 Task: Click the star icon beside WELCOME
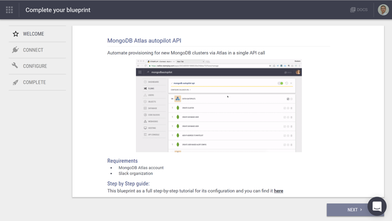click(16, 34)
